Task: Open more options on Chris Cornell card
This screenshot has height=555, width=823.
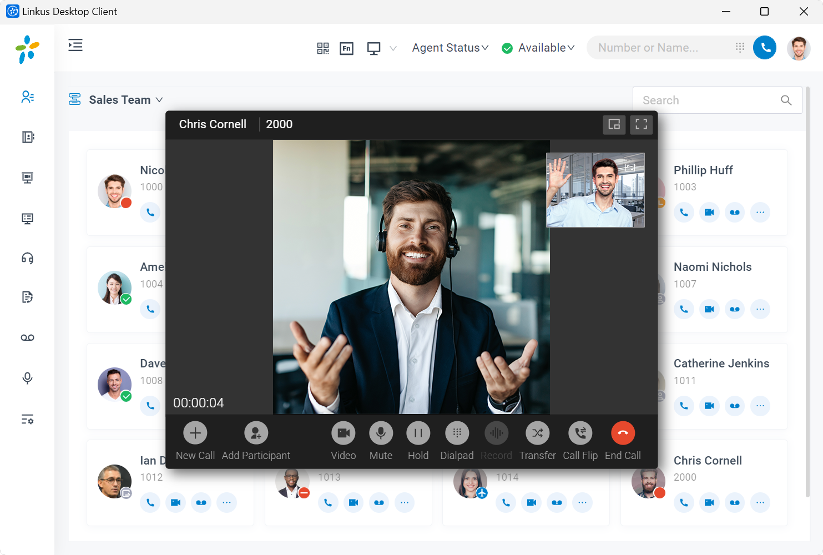Action: click(760, 502)
